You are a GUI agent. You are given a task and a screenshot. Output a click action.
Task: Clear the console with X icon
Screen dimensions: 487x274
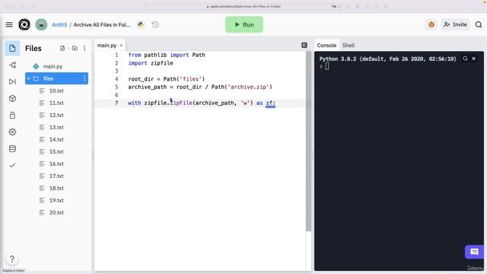click(473, 59)
